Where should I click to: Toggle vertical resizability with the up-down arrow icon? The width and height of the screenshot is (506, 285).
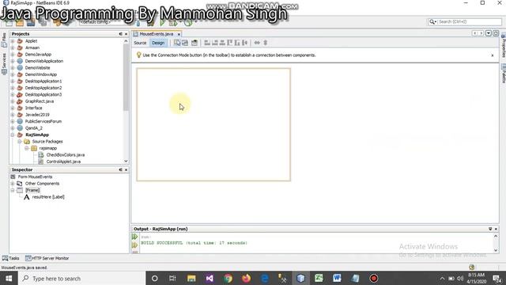click(x=266, y=43)
